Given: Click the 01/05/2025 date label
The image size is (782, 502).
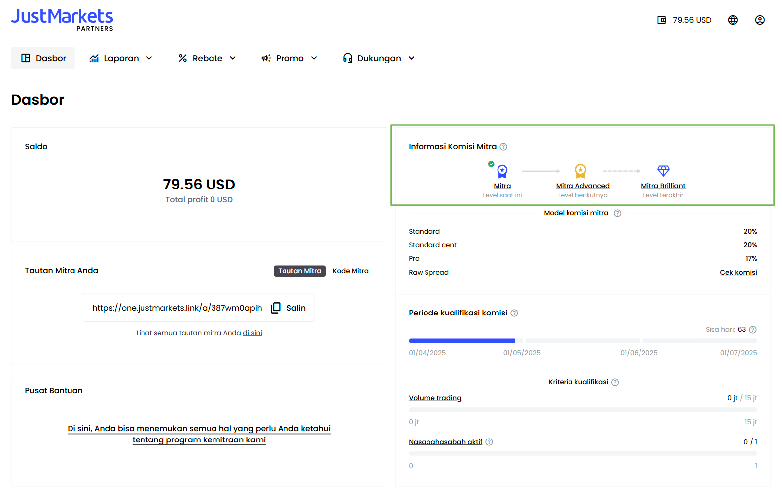Looking at the screenshot, I should click(x=522, y=353).
